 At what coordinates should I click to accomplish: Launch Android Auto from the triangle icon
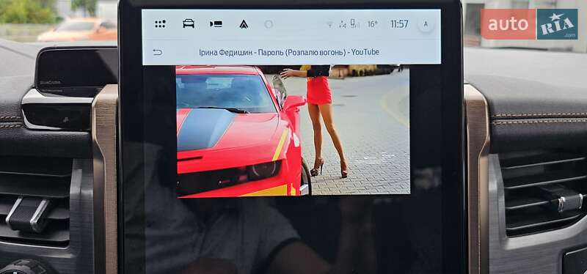[x=244, y=24]
